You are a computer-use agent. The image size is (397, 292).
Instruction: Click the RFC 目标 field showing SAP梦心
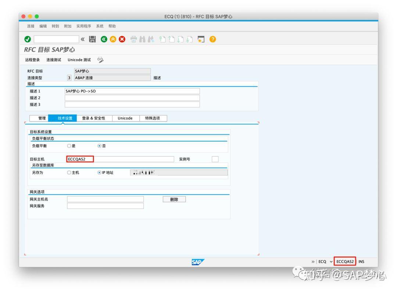click(x=112, y=71)
